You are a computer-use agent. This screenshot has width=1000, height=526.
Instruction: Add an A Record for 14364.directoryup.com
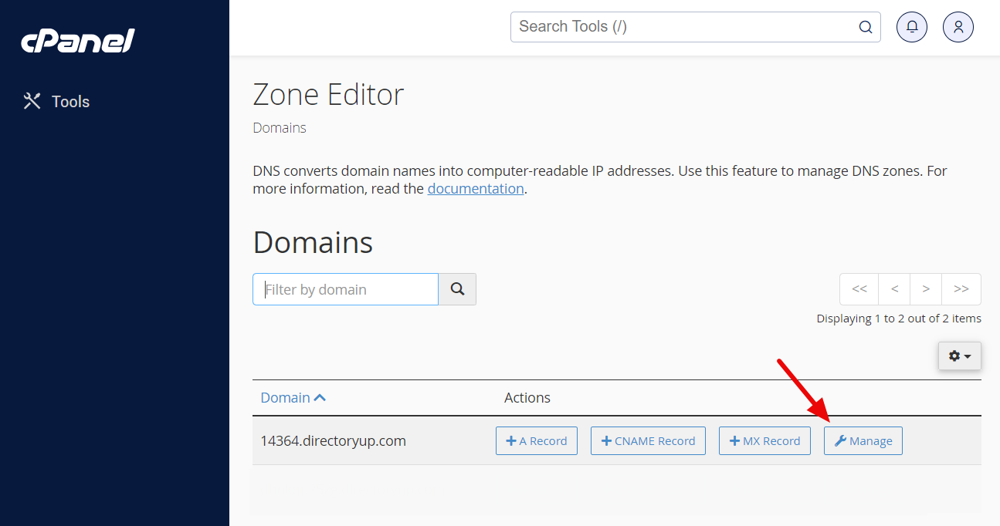(537, 441)
